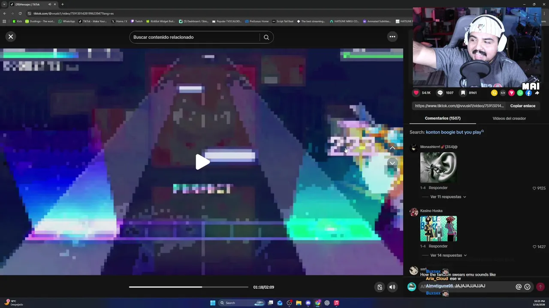
Task: Close the TikTok video viewer
Action: coord(11,37)
